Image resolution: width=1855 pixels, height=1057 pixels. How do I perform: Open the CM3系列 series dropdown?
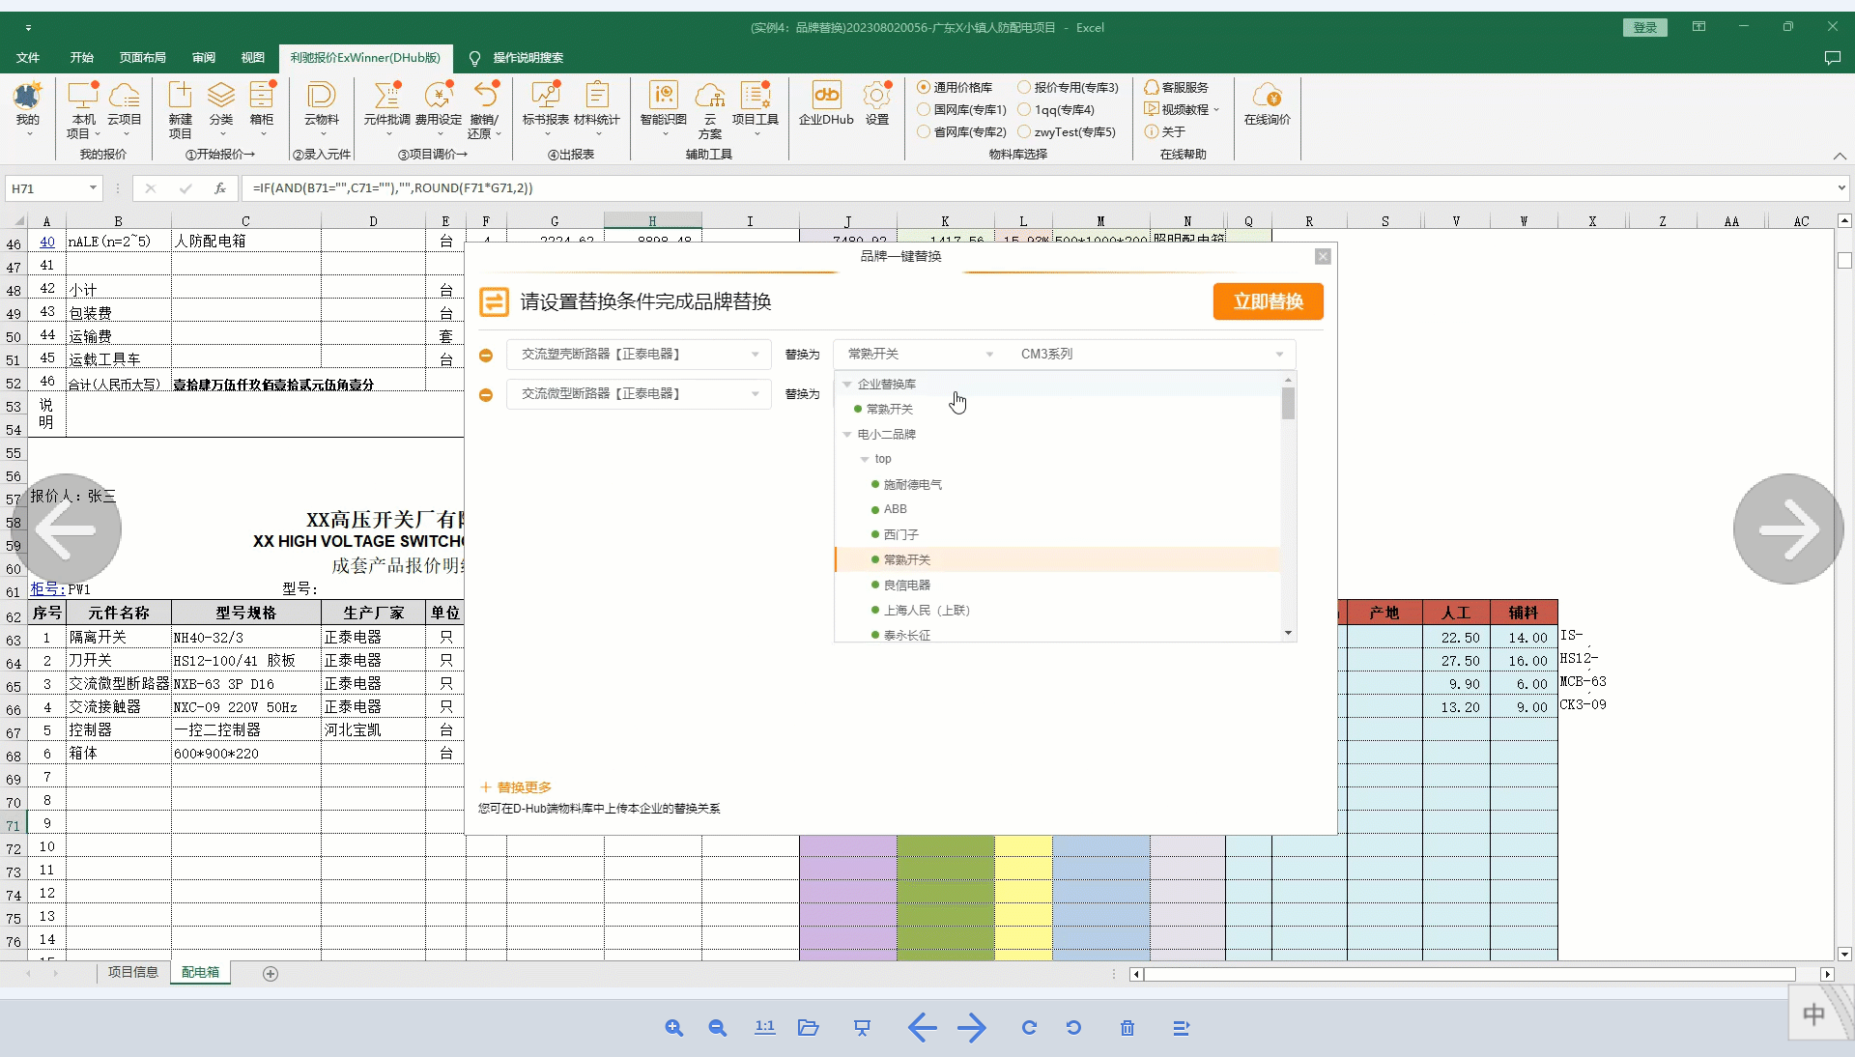point(1151,355)
